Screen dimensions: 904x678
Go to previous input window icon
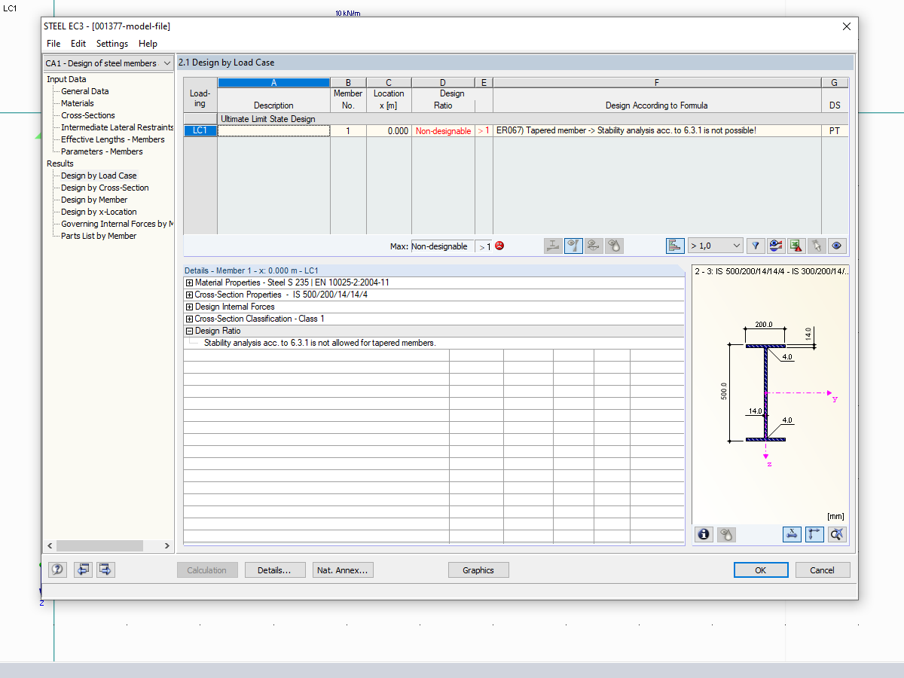click(x=83, y=570)
